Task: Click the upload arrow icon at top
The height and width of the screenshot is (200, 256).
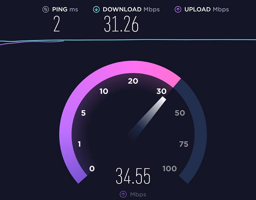Action: [178, 9]
